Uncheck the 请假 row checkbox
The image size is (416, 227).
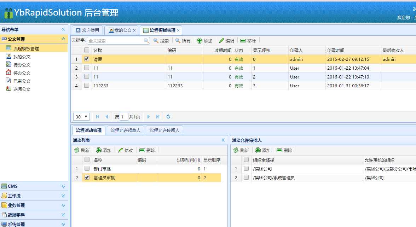(86, 59)
